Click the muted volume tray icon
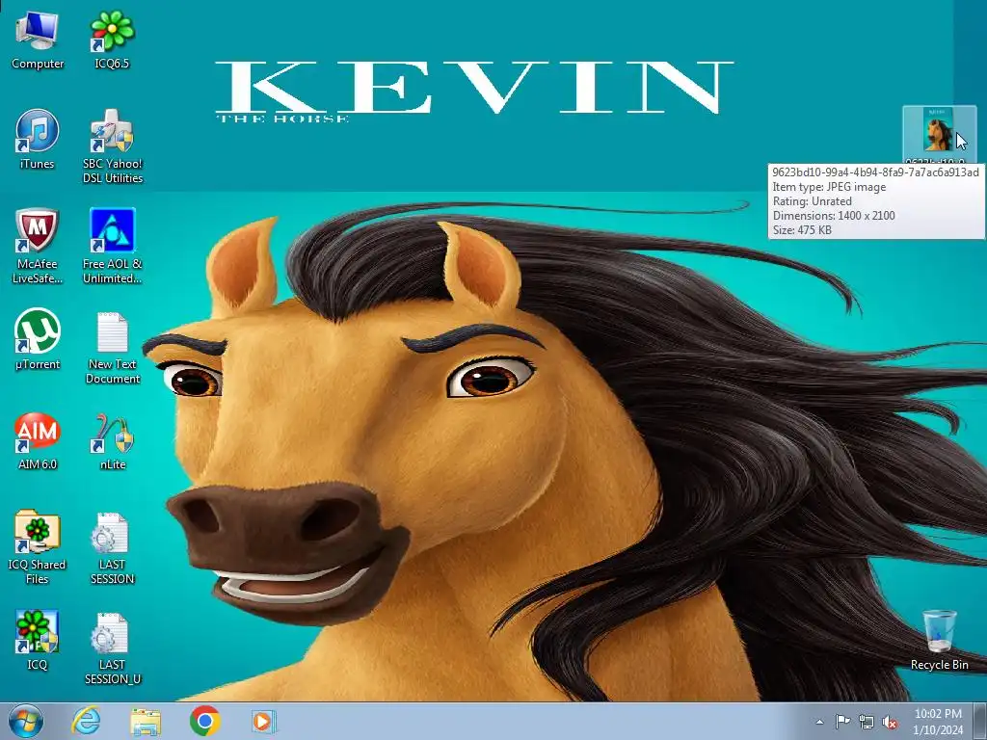The width and height of the screenshot is (987, 740). click(890, 722)
